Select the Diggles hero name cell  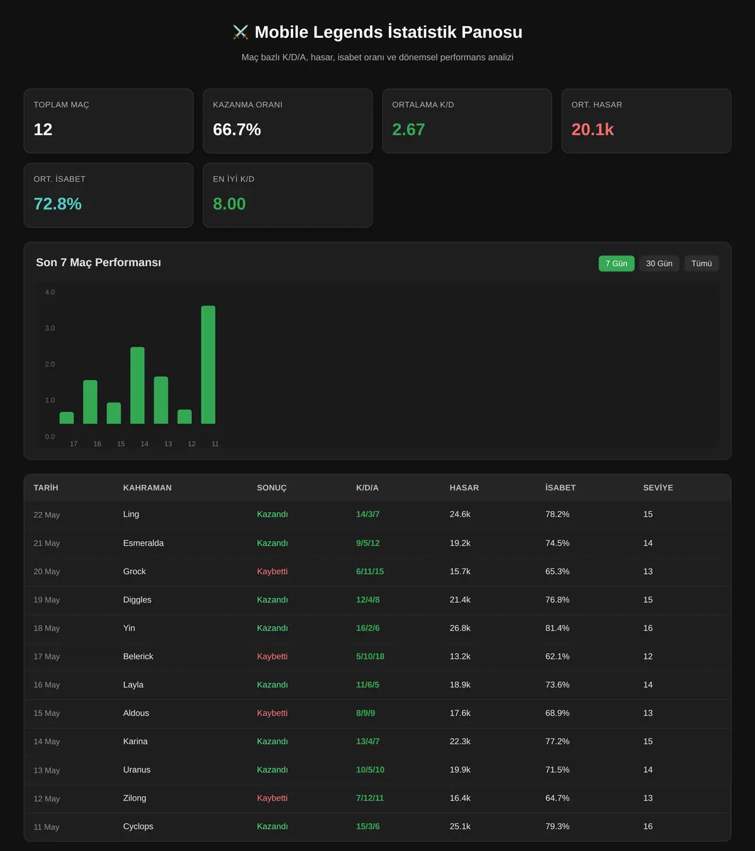tap(137, 600)
